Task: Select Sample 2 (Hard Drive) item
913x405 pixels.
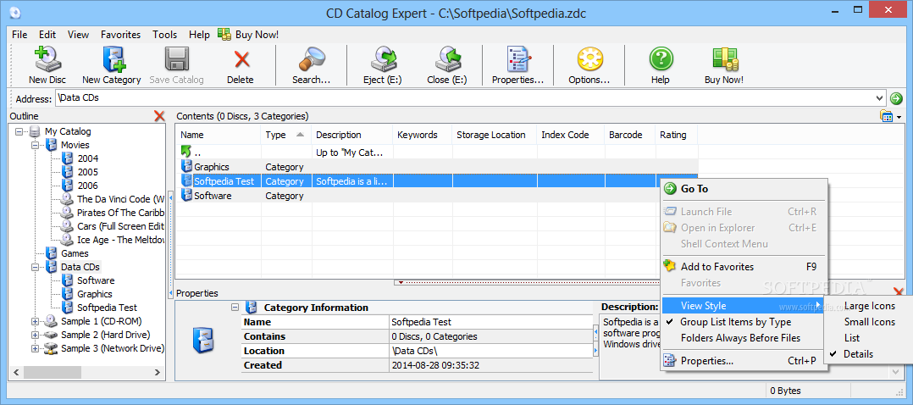Action: [105, 335]
